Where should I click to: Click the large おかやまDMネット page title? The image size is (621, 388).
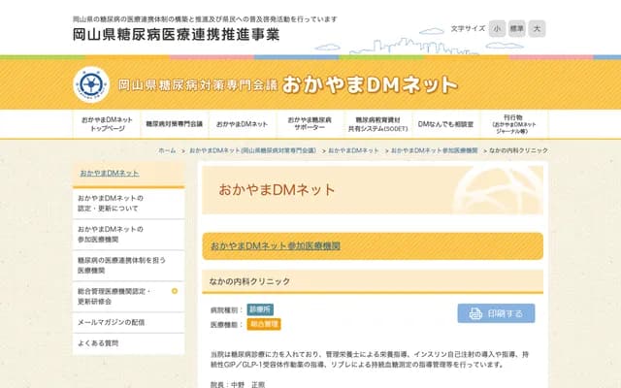click(x=277, y=190)
